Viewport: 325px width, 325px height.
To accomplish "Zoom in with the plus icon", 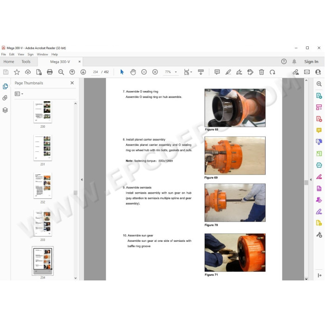I will [x=155, y=72].
